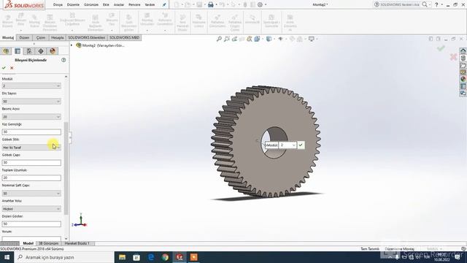Click the Previous View icon
The height and width of the screenshot is (263, 467).
coord(234,39)
